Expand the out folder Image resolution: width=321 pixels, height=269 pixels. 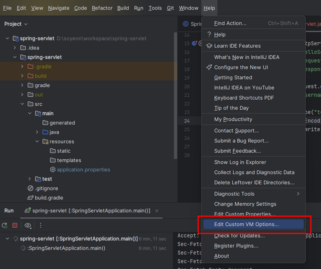22,94
